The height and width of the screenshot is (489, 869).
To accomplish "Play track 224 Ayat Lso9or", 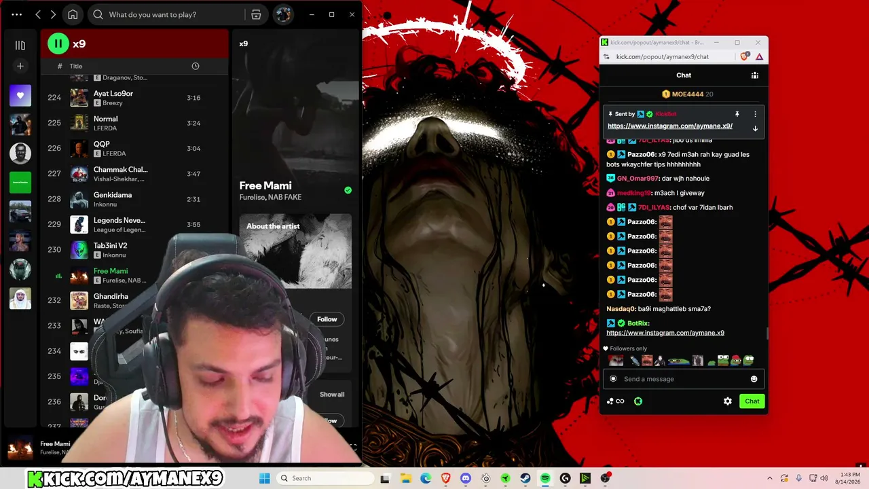I will point(134,98).
